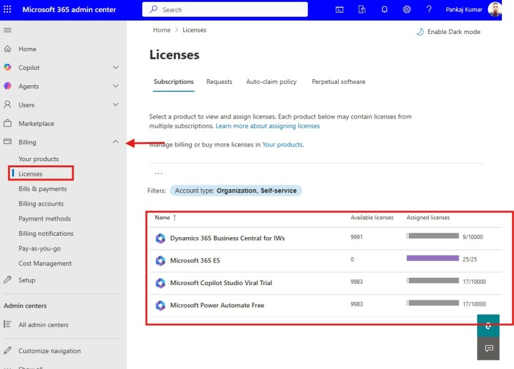Click the Dynamics 365 9/10000 usage bar
This screenshot has width=514, height=369.
click(433, 236)
